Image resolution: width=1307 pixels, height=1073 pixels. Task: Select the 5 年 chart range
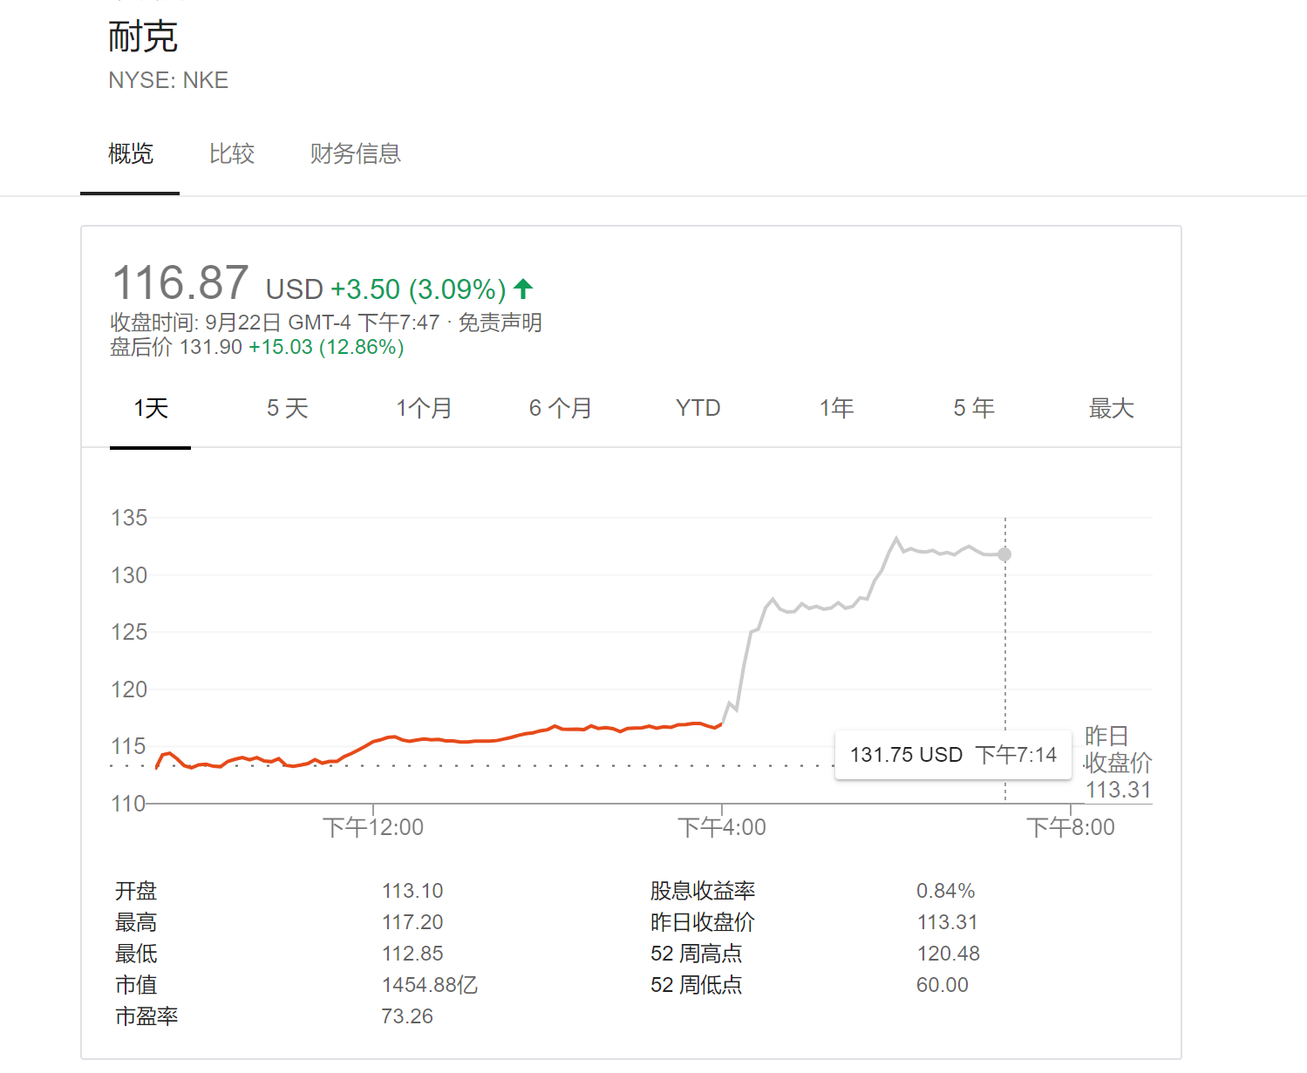[974, 409]
